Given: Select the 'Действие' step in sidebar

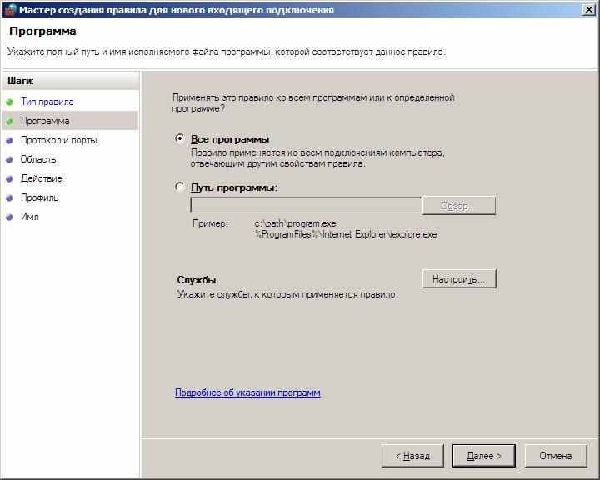Looking at the screenshot, I should point(42,178).
